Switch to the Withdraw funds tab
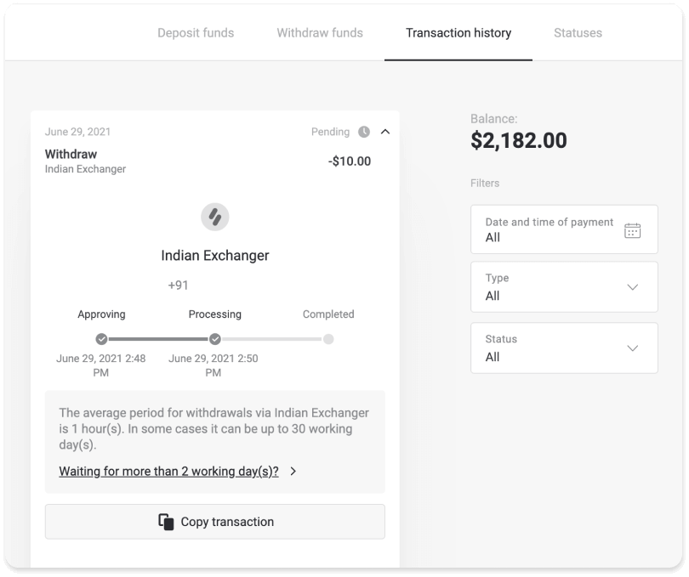Viewport: 689px width, 577px height. (319, 33)
